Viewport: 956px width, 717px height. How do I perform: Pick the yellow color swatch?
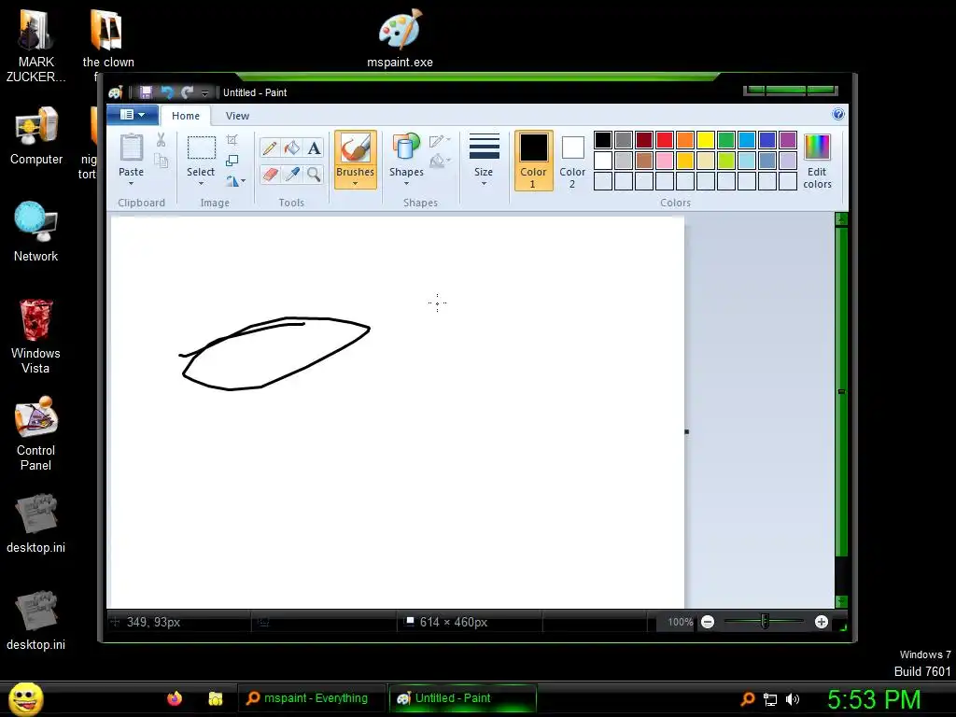[x=706, y=140]
